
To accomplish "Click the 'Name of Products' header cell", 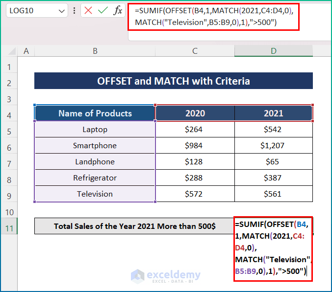I will click(x=95, y=113).
